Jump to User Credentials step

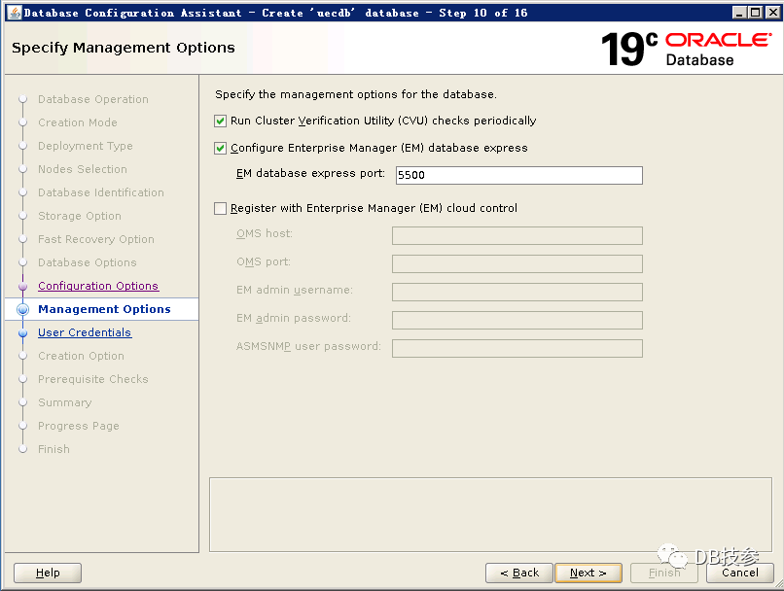84,332
